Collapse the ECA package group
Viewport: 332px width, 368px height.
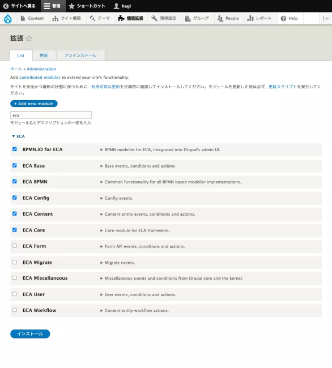tap(18, 136)
